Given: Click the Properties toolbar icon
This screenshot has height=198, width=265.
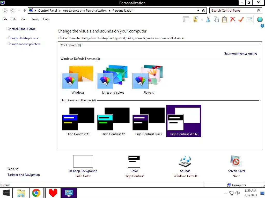Looking at the screenshot, I should click(249, 19).
